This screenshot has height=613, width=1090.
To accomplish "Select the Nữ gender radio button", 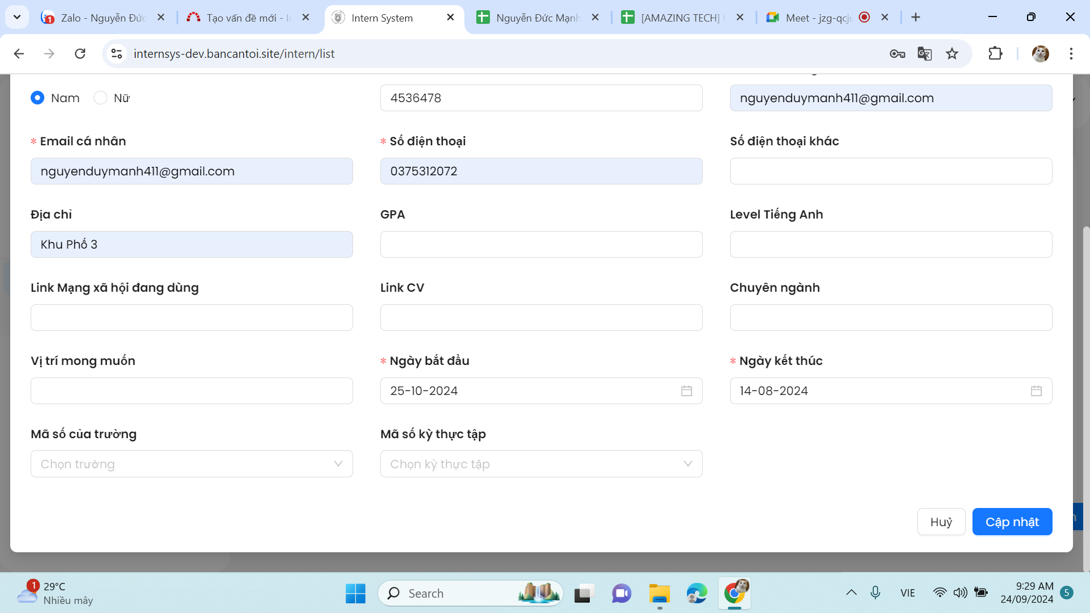I will [x=100, y=98].
